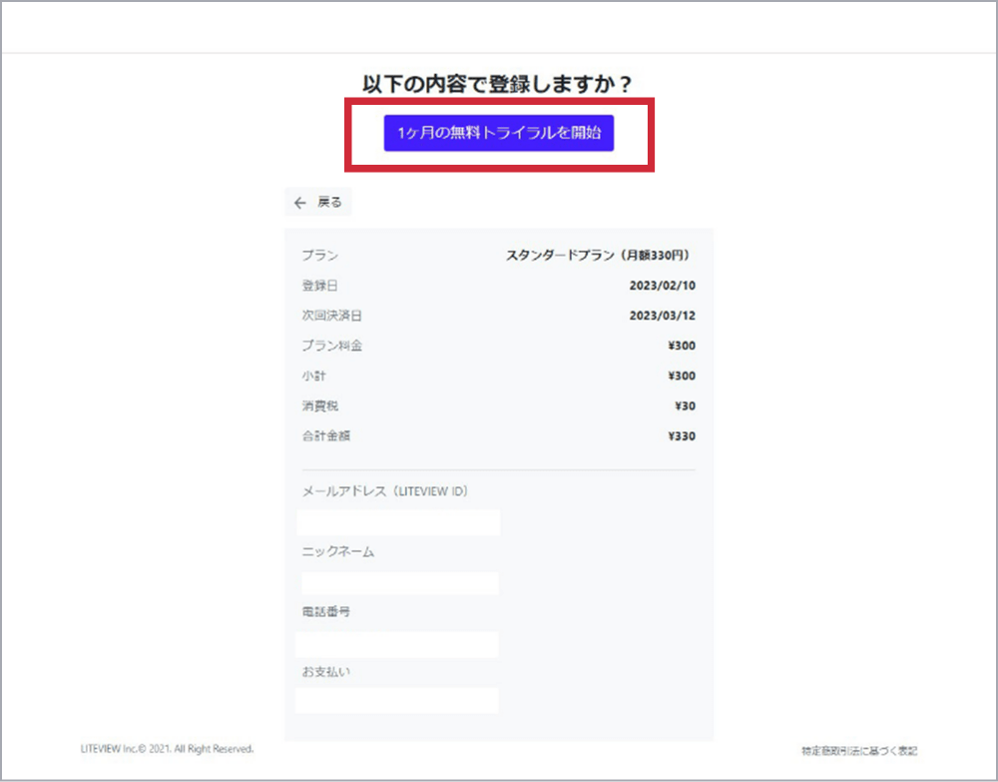Click the 合計金額 row label
998x782 pixels.
click(x=325, y=435)
